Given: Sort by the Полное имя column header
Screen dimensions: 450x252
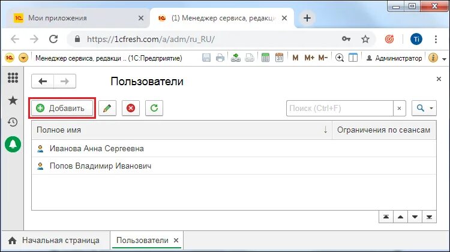Looking at the screenshot, I should click(182, 130).
